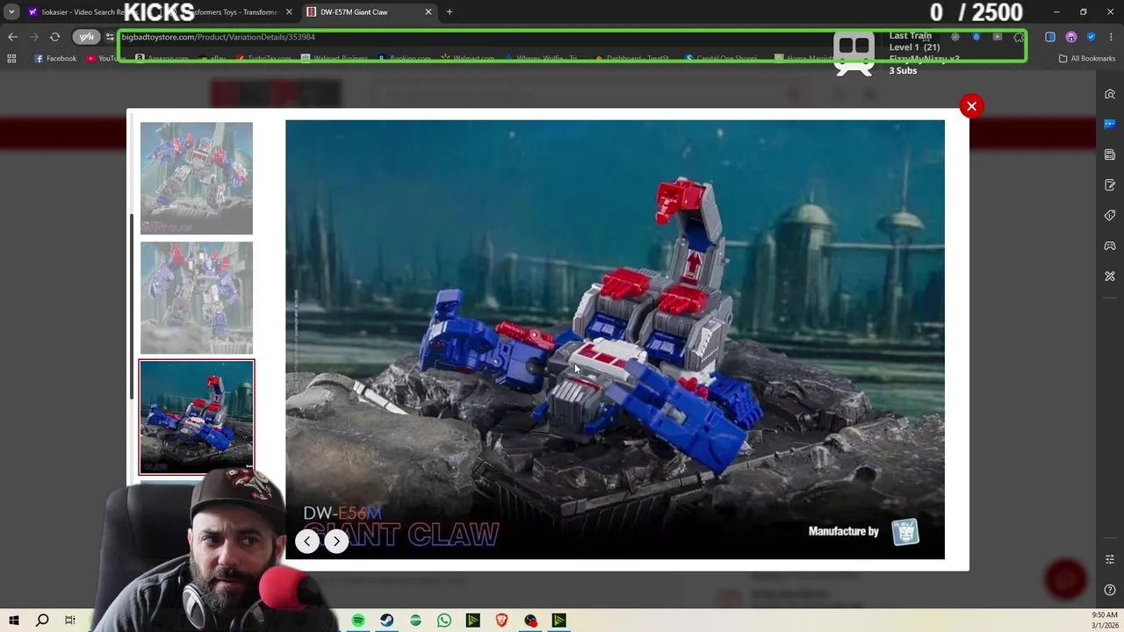Open Brave browser from the taskbar
The width and height of the screenshot is (1124, 632).
point(501,621)
